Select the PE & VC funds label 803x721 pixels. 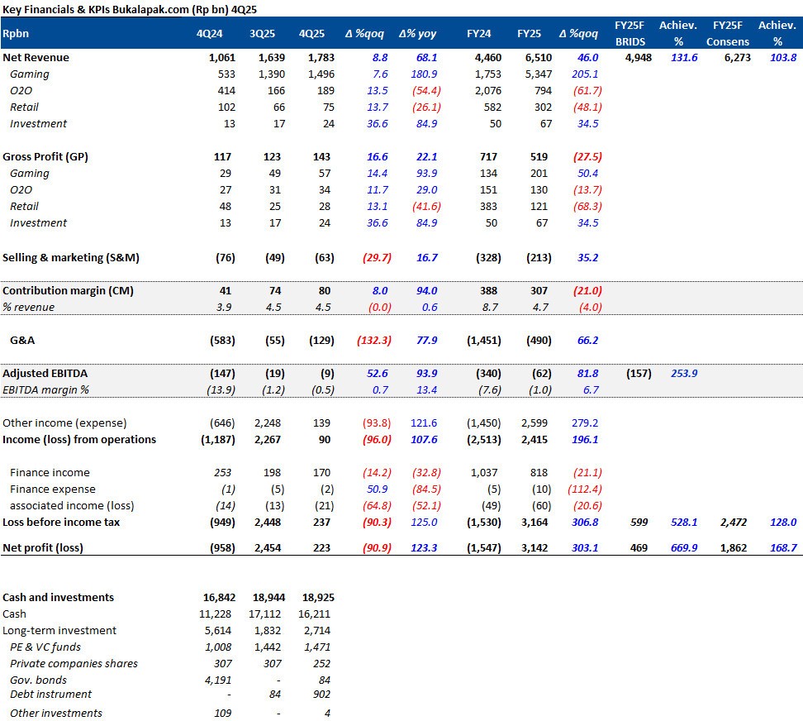[x=45, y=647]
